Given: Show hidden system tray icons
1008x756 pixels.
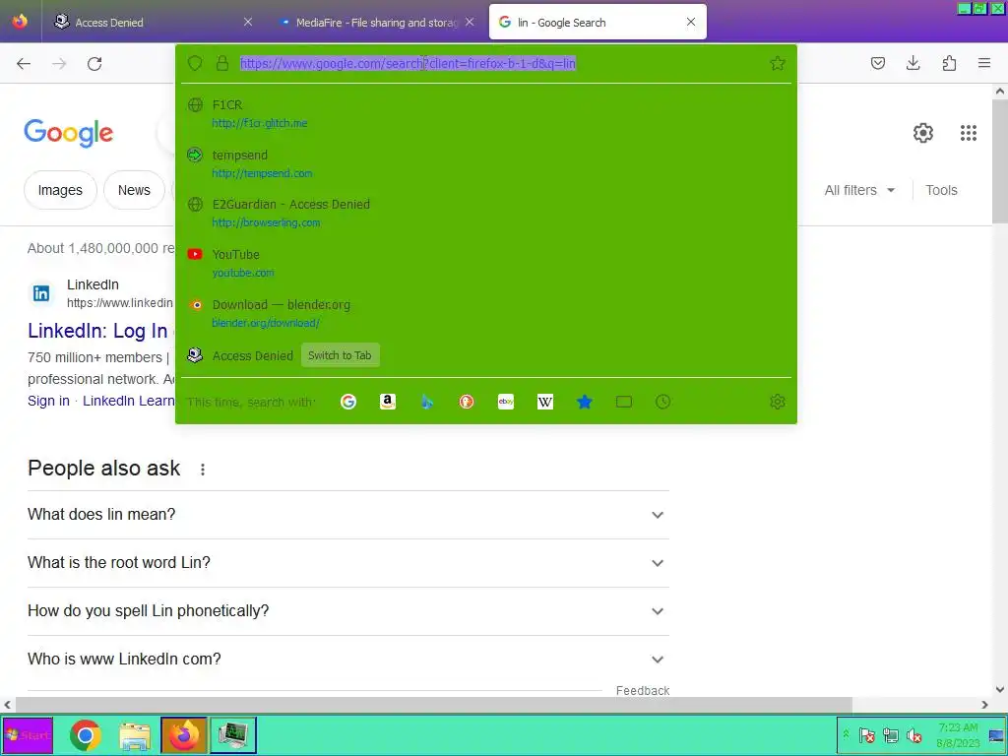Looking at the screenshot, I should coord(846,734).
